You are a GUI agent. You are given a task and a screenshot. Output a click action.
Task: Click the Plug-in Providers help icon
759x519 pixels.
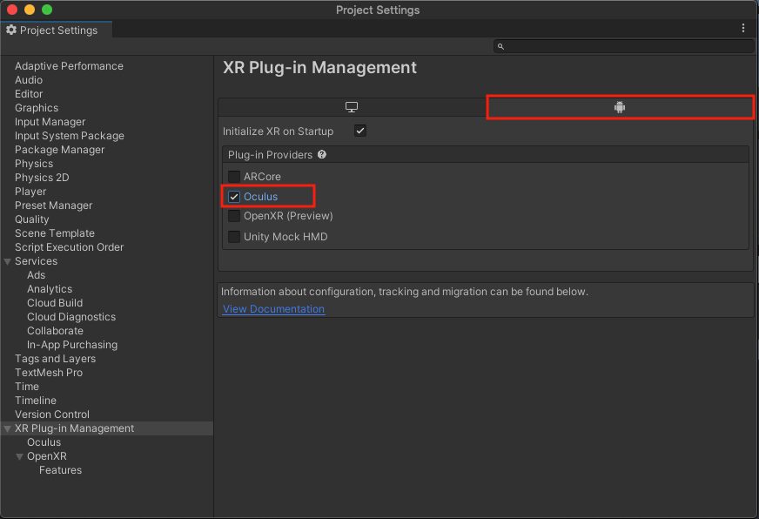[x=322, y=155]
